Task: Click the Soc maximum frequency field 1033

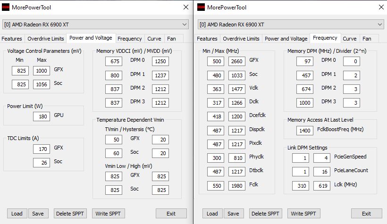Action: click(x=237, y=75)
